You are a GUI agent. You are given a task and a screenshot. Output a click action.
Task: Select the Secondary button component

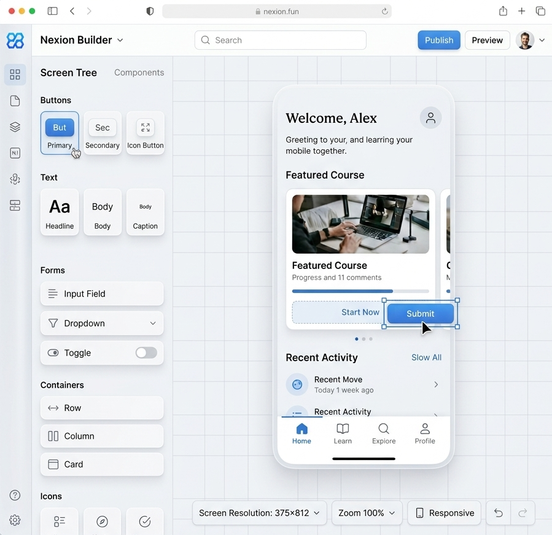click(103, 133)
